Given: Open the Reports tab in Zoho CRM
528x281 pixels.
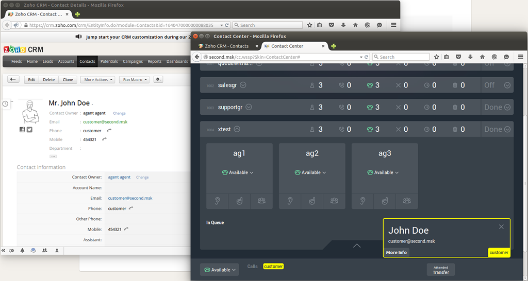Looking at the screenshot, I should [155, 62].
